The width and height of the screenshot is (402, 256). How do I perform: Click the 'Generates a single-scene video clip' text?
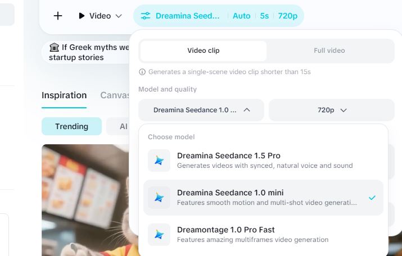click(229, 72)
